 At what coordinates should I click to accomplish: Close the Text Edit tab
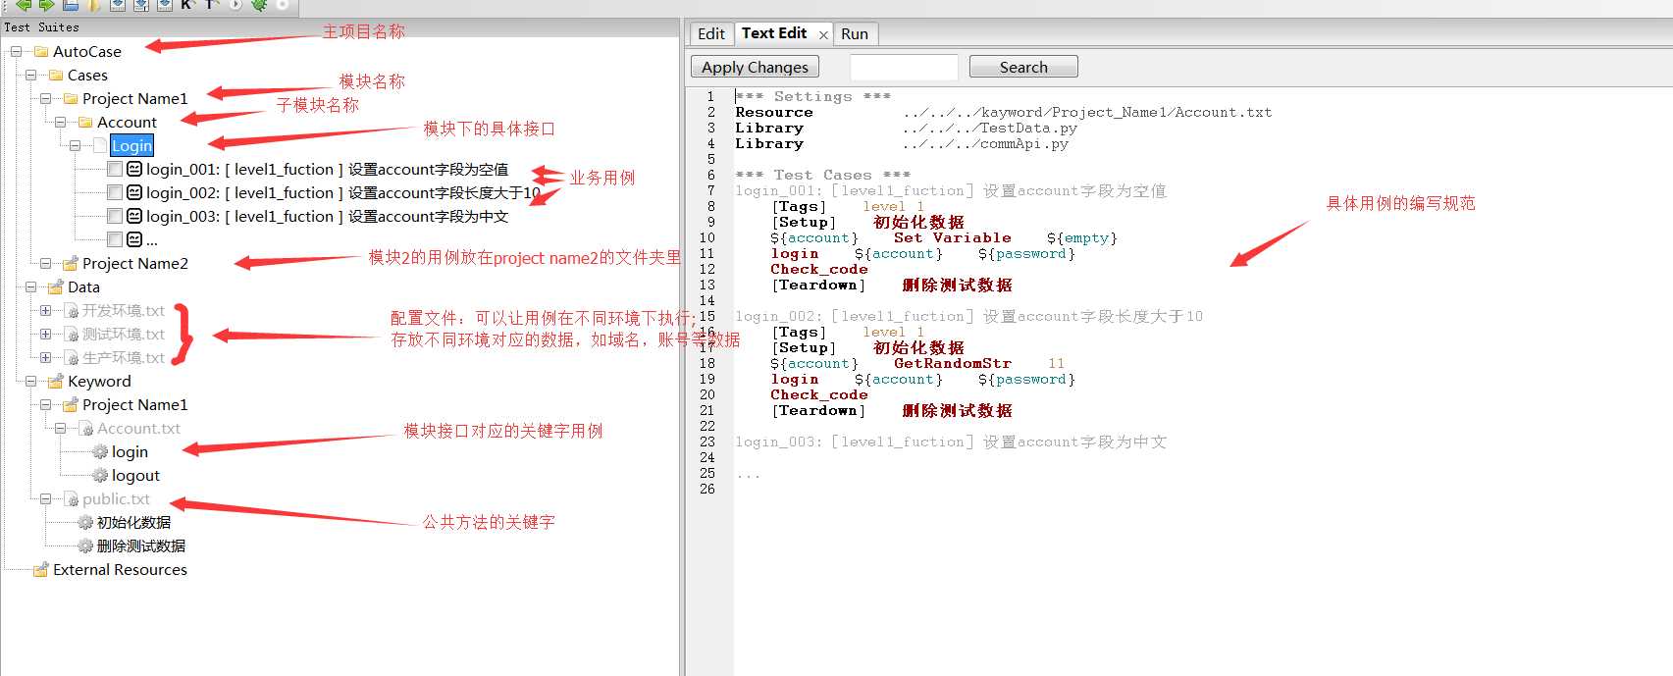click(823, 34)
